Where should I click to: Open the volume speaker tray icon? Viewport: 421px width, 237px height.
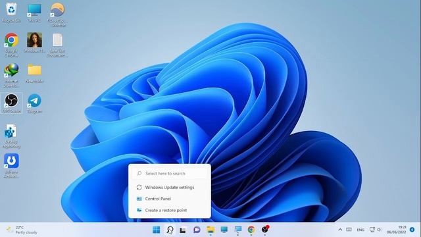click(379, 230)
